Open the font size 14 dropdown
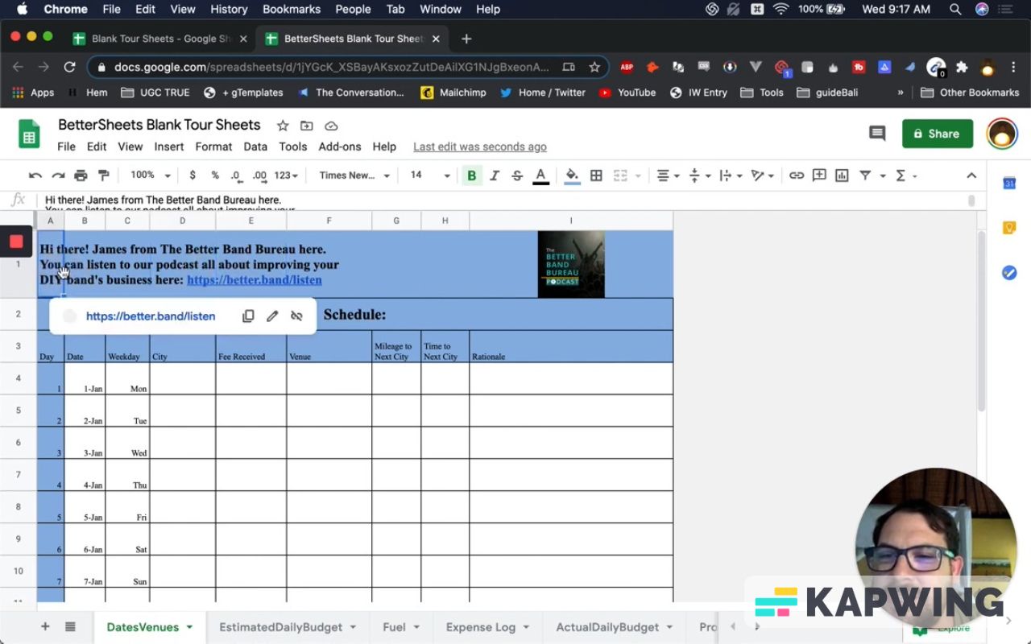This screenshot has width=1031, height=644. [430, 175]
